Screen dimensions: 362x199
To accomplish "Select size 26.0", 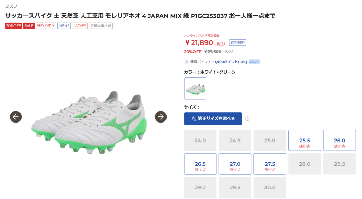I will point(339,141).
